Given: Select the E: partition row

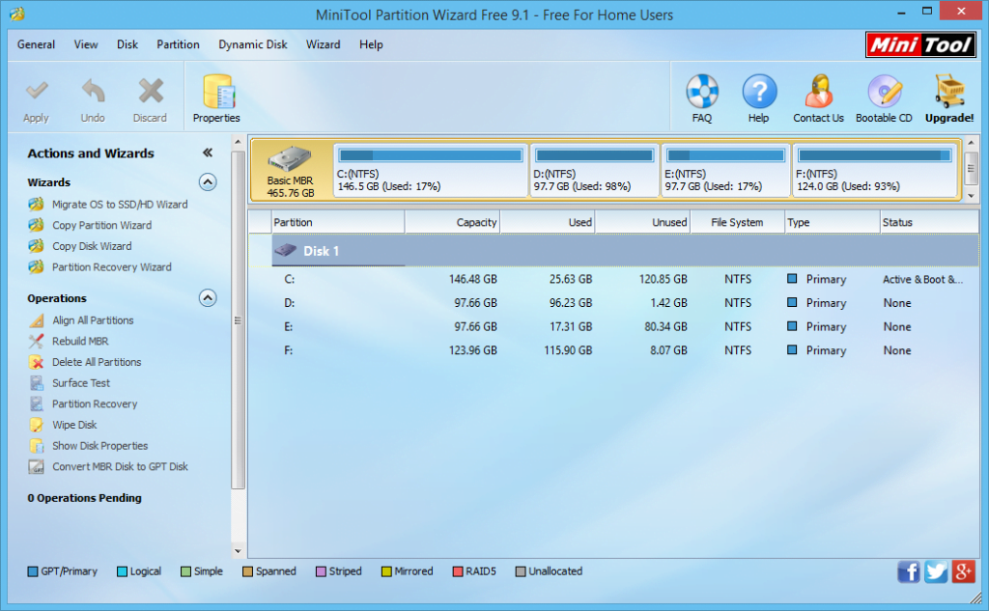Looking at the screenshot, I should click(613, 326).
